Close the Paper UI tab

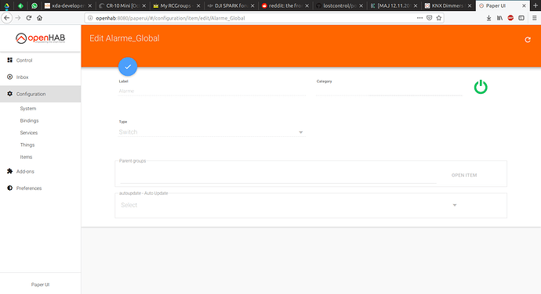pos(524,5)
